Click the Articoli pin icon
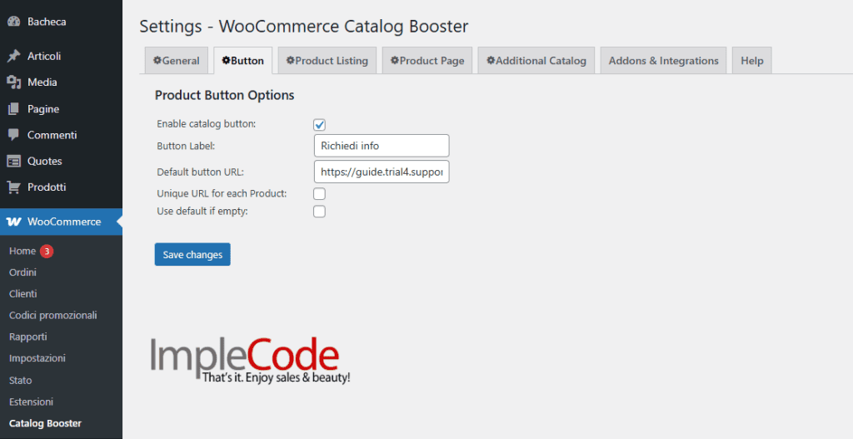 pyautogui.click(x=13, y=56)
